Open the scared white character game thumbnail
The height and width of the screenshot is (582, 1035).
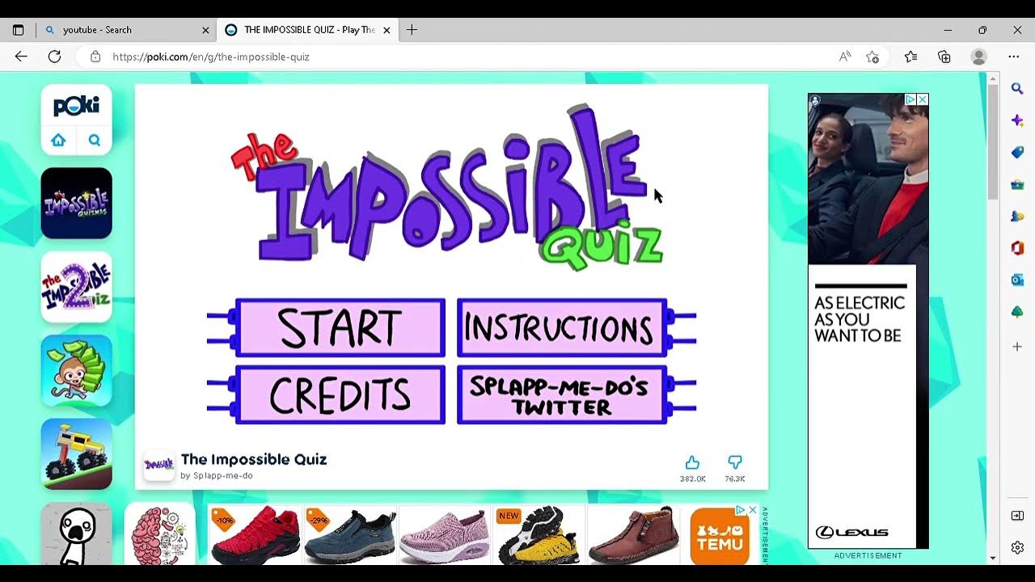click(76, 533)
